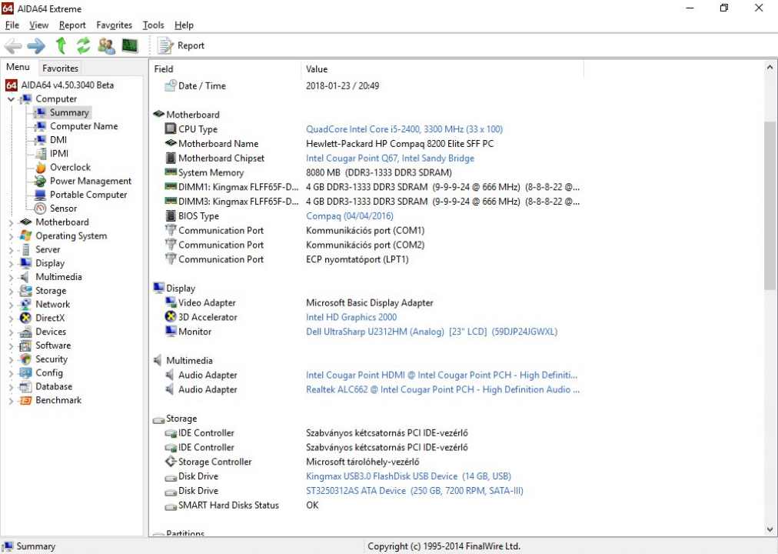Select the Summary tree entry
This screenshot has width=778, height=554.
(x=69, y=112)
